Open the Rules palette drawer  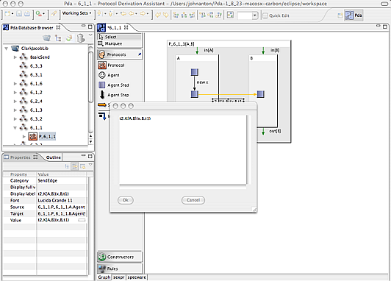point(120,268)
